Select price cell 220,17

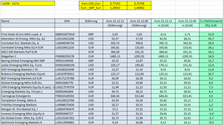(x=115, y=65)
